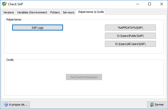
Task: Click the Fermer button
Action: (157, 105)
